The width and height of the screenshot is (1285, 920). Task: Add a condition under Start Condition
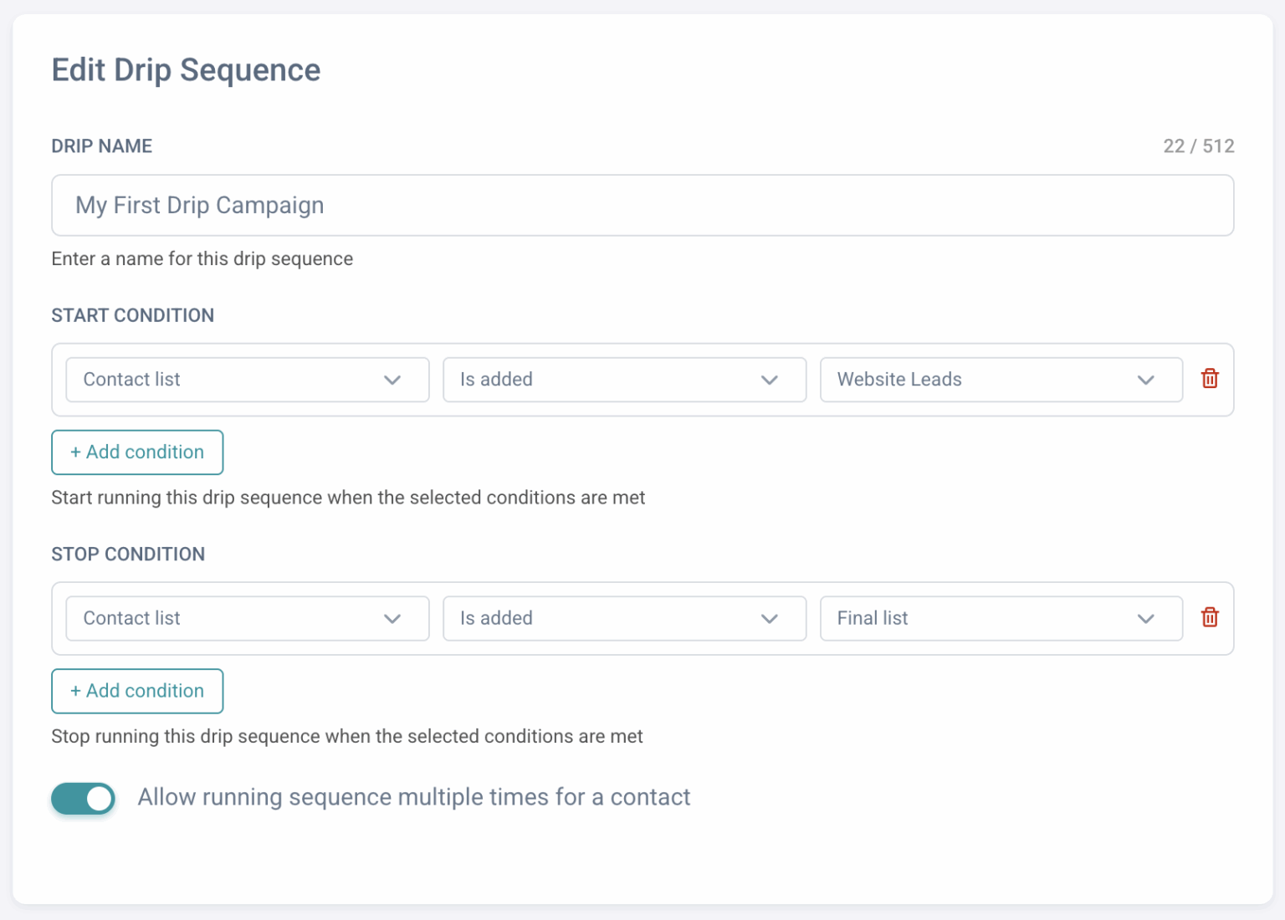[x=137, y=452]
